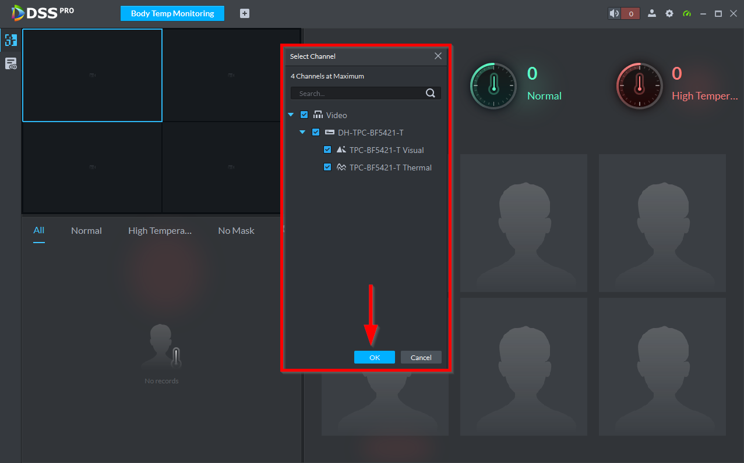Click the Search field in dialog
This screenshot has width=744, height=463.
pos(366,93)
